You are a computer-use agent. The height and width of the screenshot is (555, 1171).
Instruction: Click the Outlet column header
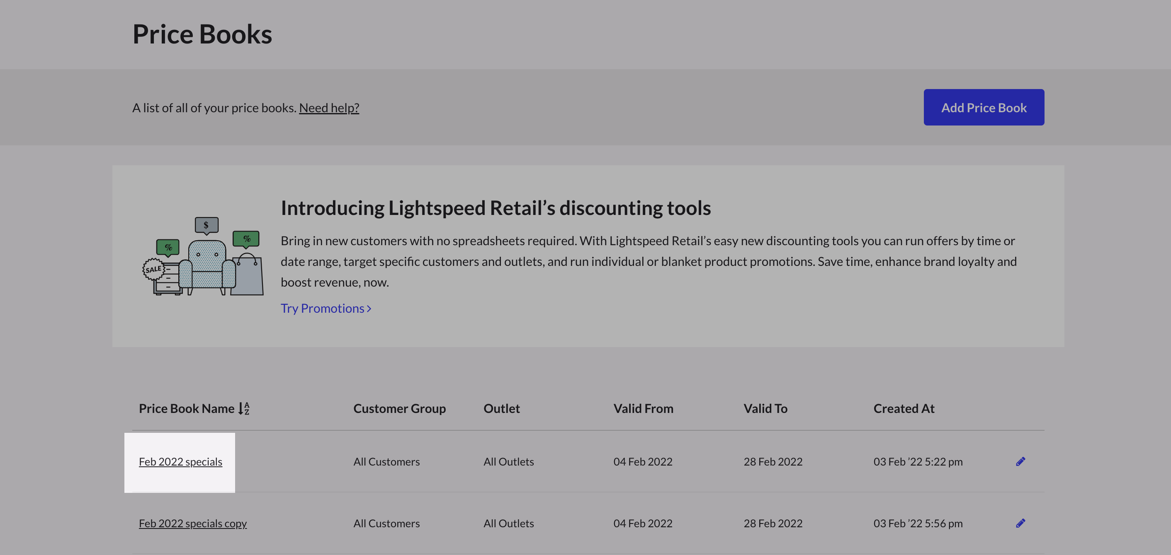point(501,408)
